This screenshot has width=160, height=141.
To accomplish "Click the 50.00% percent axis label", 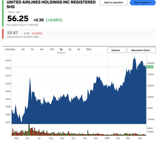I will coord(151,86).
